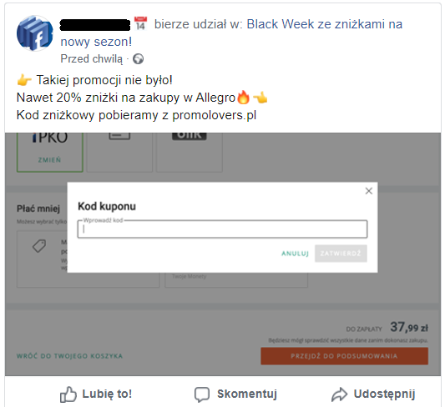Click the Skomentuj label text
Viewport: 445px width, 407px height.
click(x=247, y=394)
